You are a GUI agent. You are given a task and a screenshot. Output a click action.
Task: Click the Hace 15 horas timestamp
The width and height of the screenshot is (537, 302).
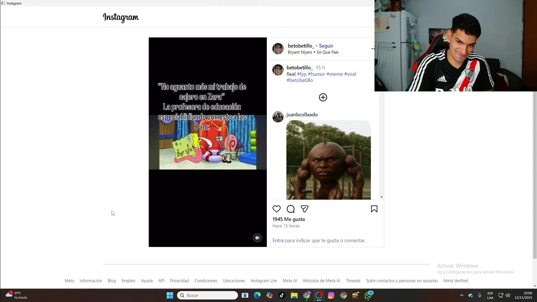point(286,226)
